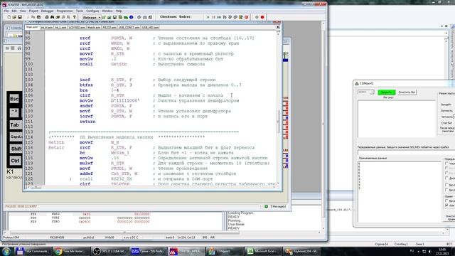Click the green port button in COMport window

(x=387, y=92)
